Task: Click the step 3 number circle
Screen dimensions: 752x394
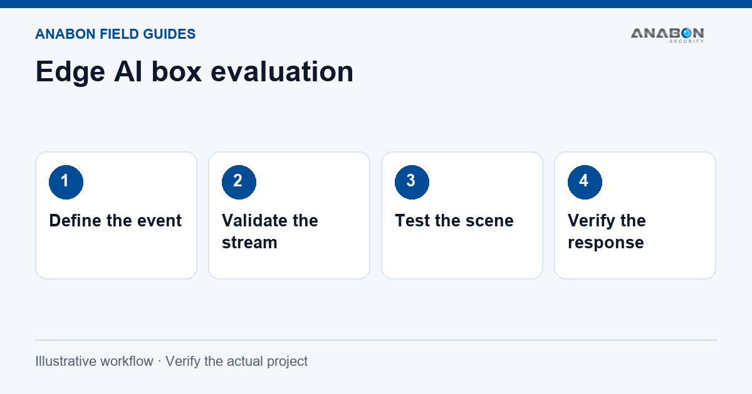Action: (412, 183)
